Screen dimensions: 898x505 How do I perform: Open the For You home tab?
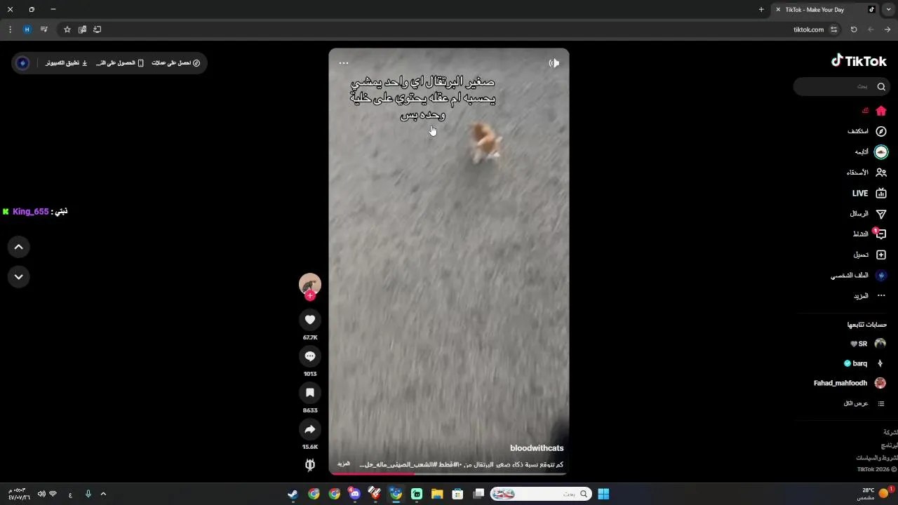(875, 111)
